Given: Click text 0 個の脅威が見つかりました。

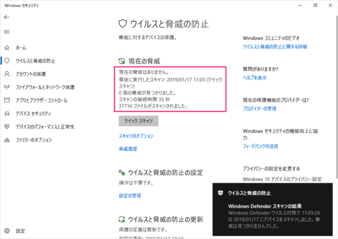Looking at the screenshot, I should pyautogui.click(x=147, y=93).
